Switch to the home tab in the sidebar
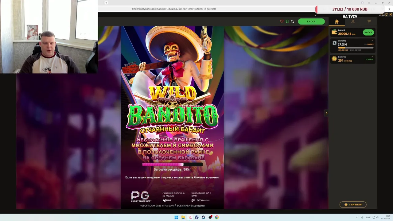 pos(337,21)
